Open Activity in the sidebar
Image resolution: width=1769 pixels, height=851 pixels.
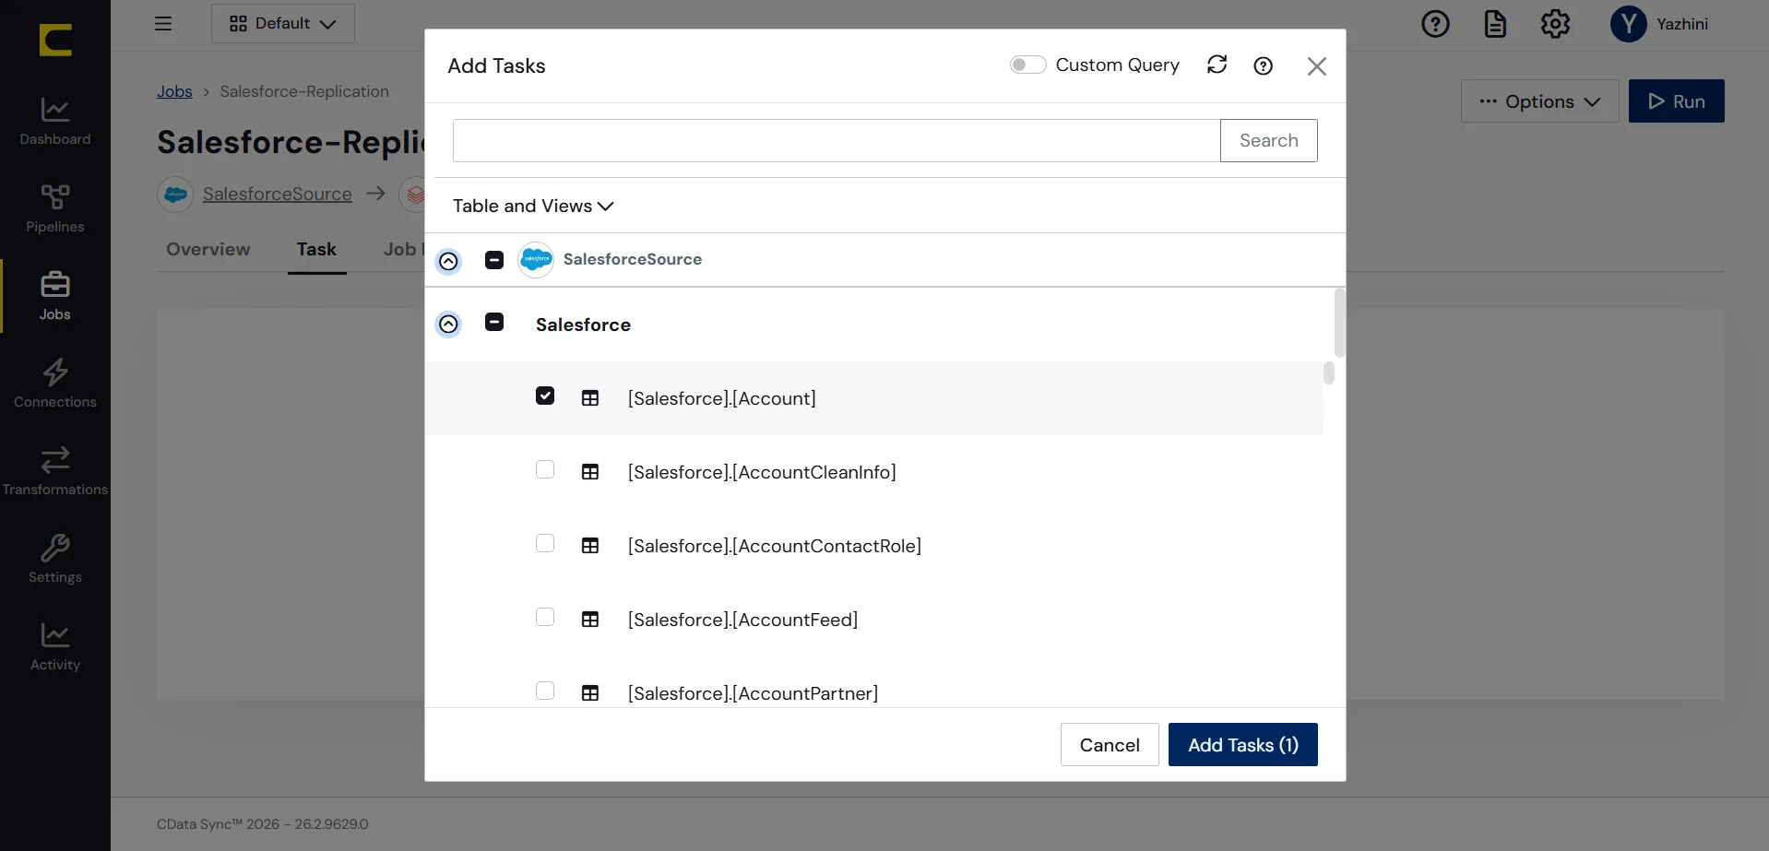[x=55, y=646]
